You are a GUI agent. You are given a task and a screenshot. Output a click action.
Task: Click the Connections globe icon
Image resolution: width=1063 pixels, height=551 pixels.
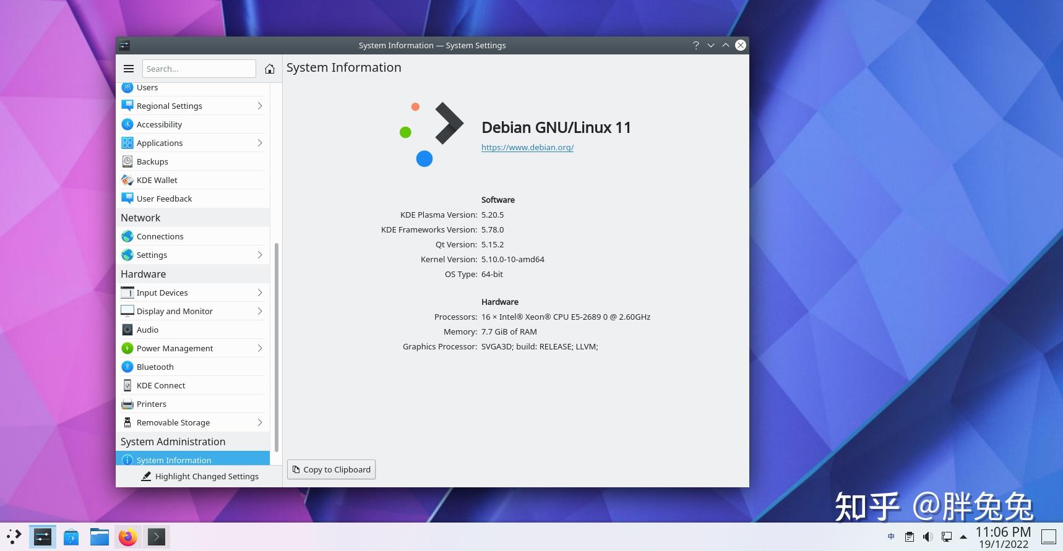(x=127, y=236)
